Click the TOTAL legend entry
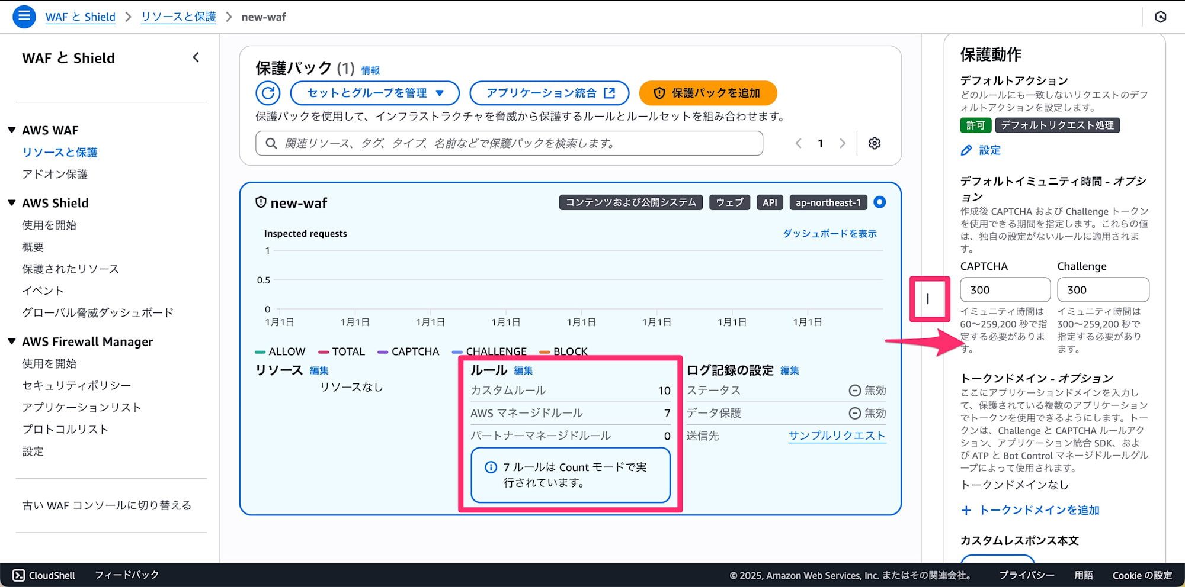The width and height of the screenshot is (1185, 587). pos(342,351)
